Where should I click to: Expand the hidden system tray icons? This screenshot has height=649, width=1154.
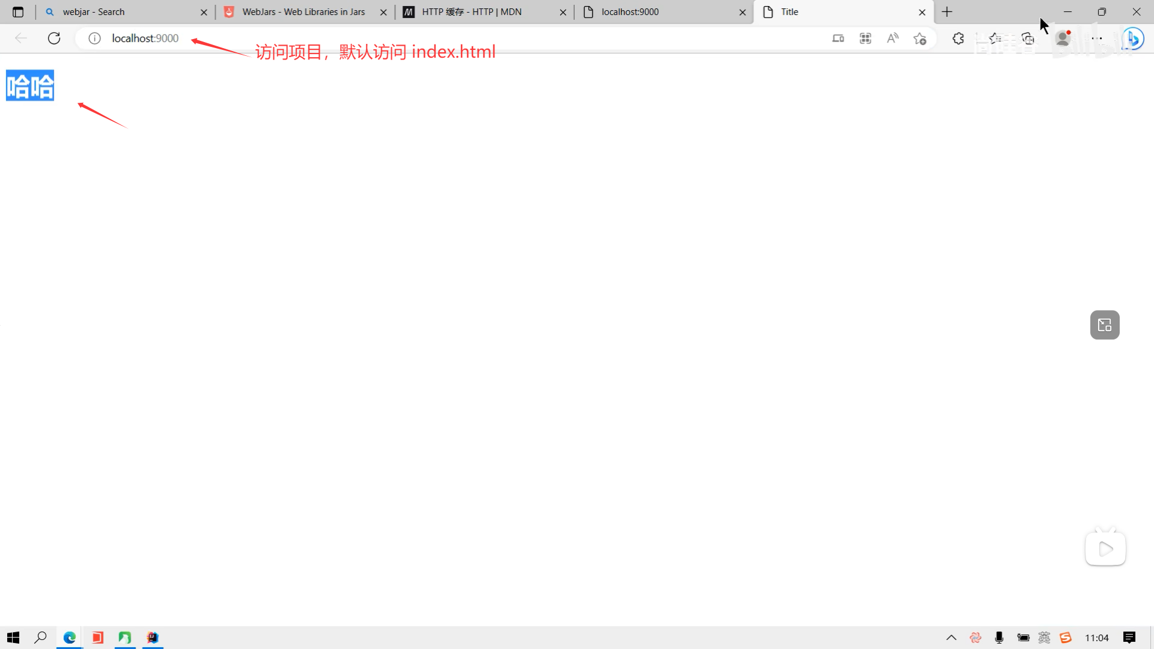(951, 638)
